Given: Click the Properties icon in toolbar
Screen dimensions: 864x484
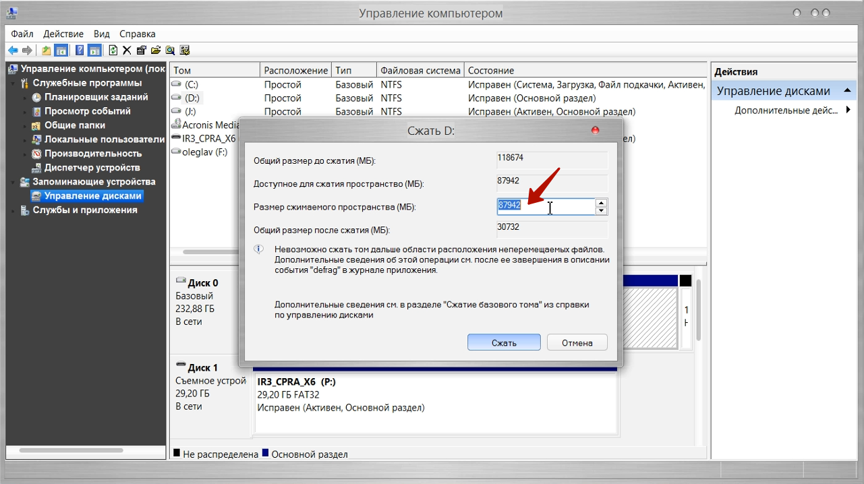Looking at the screenshot, I should [141, 51].
